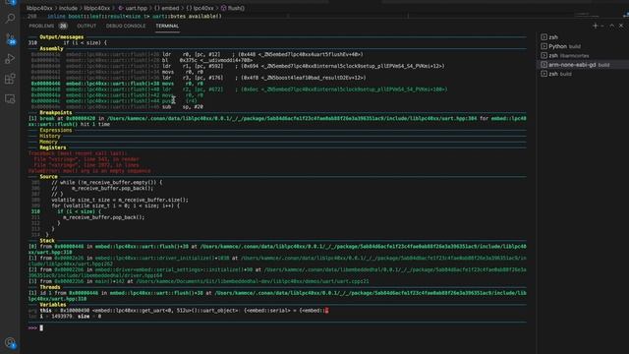Switch to the Output tab
Screen dimensions: 629x354
pyautogui.click(x=86, y=26)
